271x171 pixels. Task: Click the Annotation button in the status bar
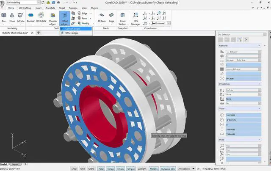click(x=186, y=169)
